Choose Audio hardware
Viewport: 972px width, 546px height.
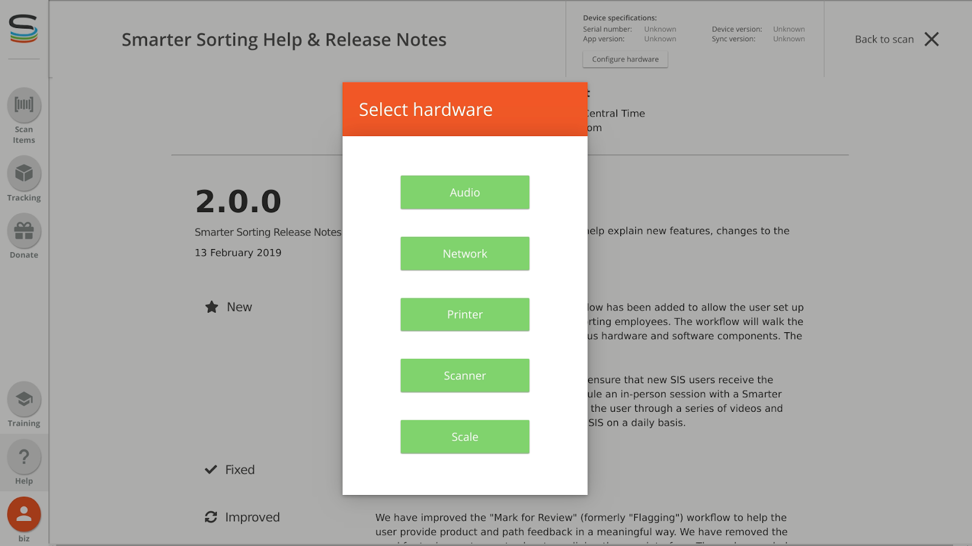(x=465, y=193)
